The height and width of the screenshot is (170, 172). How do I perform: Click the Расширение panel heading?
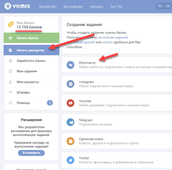pos(31,120)
